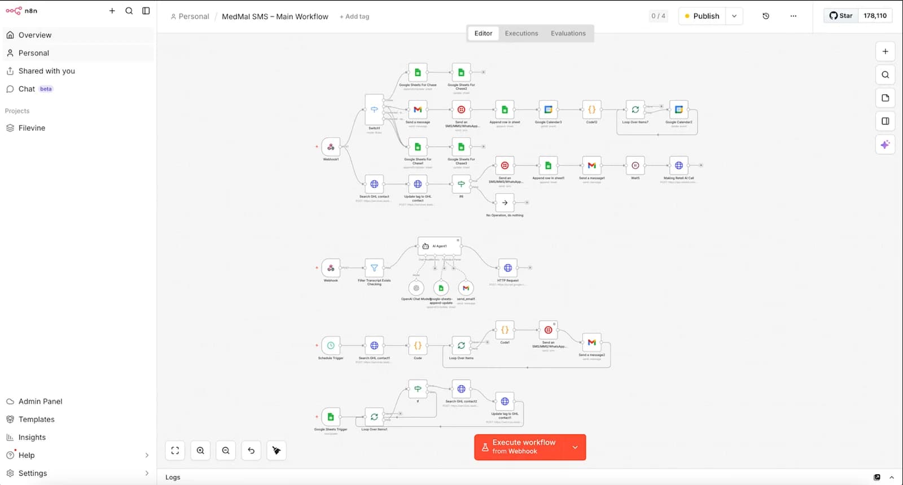Viewport: 903px width, 485px height.
Task: Open the Making Retell AI Call node
Action: click(678, 165)
